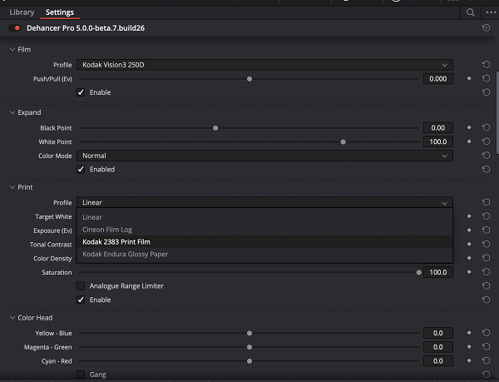Uncheck Enable under Film section
This screenshot has height=382, width=499.
point(81,92)
